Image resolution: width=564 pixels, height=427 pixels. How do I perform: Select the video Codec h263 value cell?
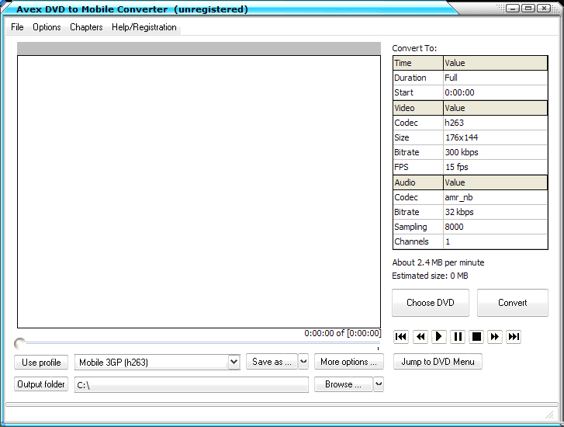[x=495, y=123]
